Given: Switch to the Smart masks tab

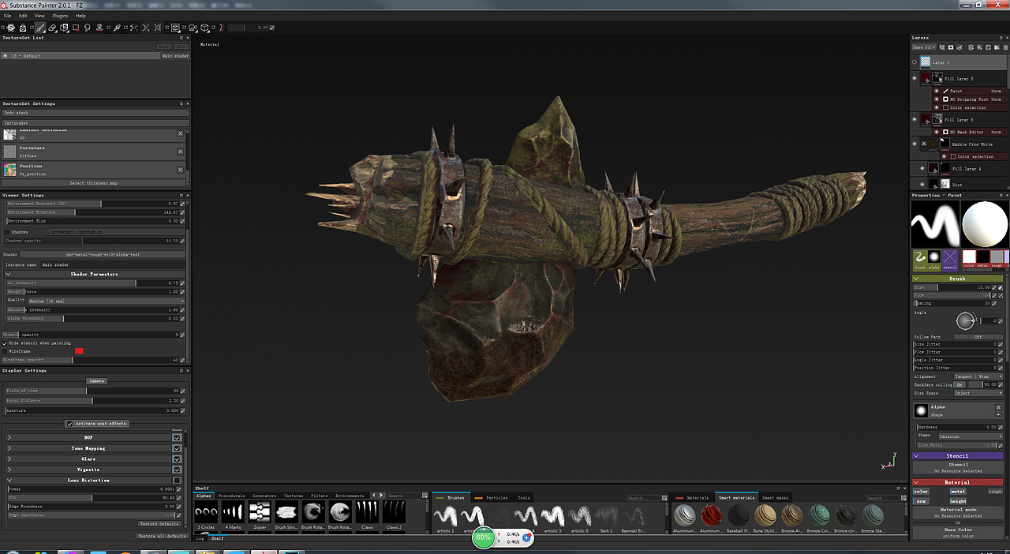Looking at the screenshot, I should point(775,498).
